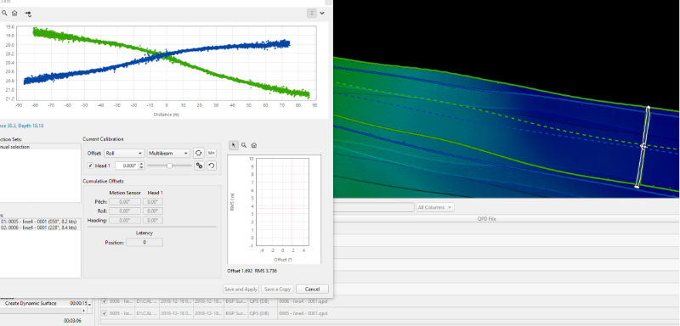Screen dimensions: 680x326
Task: Click the selection box bottom handle in map
Action: (637, 187)
